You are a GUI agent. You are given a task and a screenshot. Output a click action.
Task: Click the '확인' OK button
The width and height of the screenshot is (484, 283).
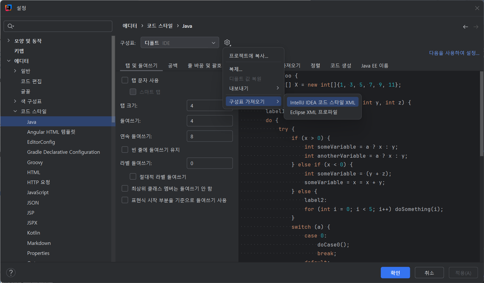[395, 273]
